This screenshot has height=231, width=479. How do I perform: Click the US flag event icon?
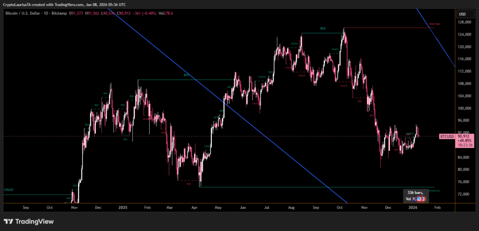pos(420,199)
